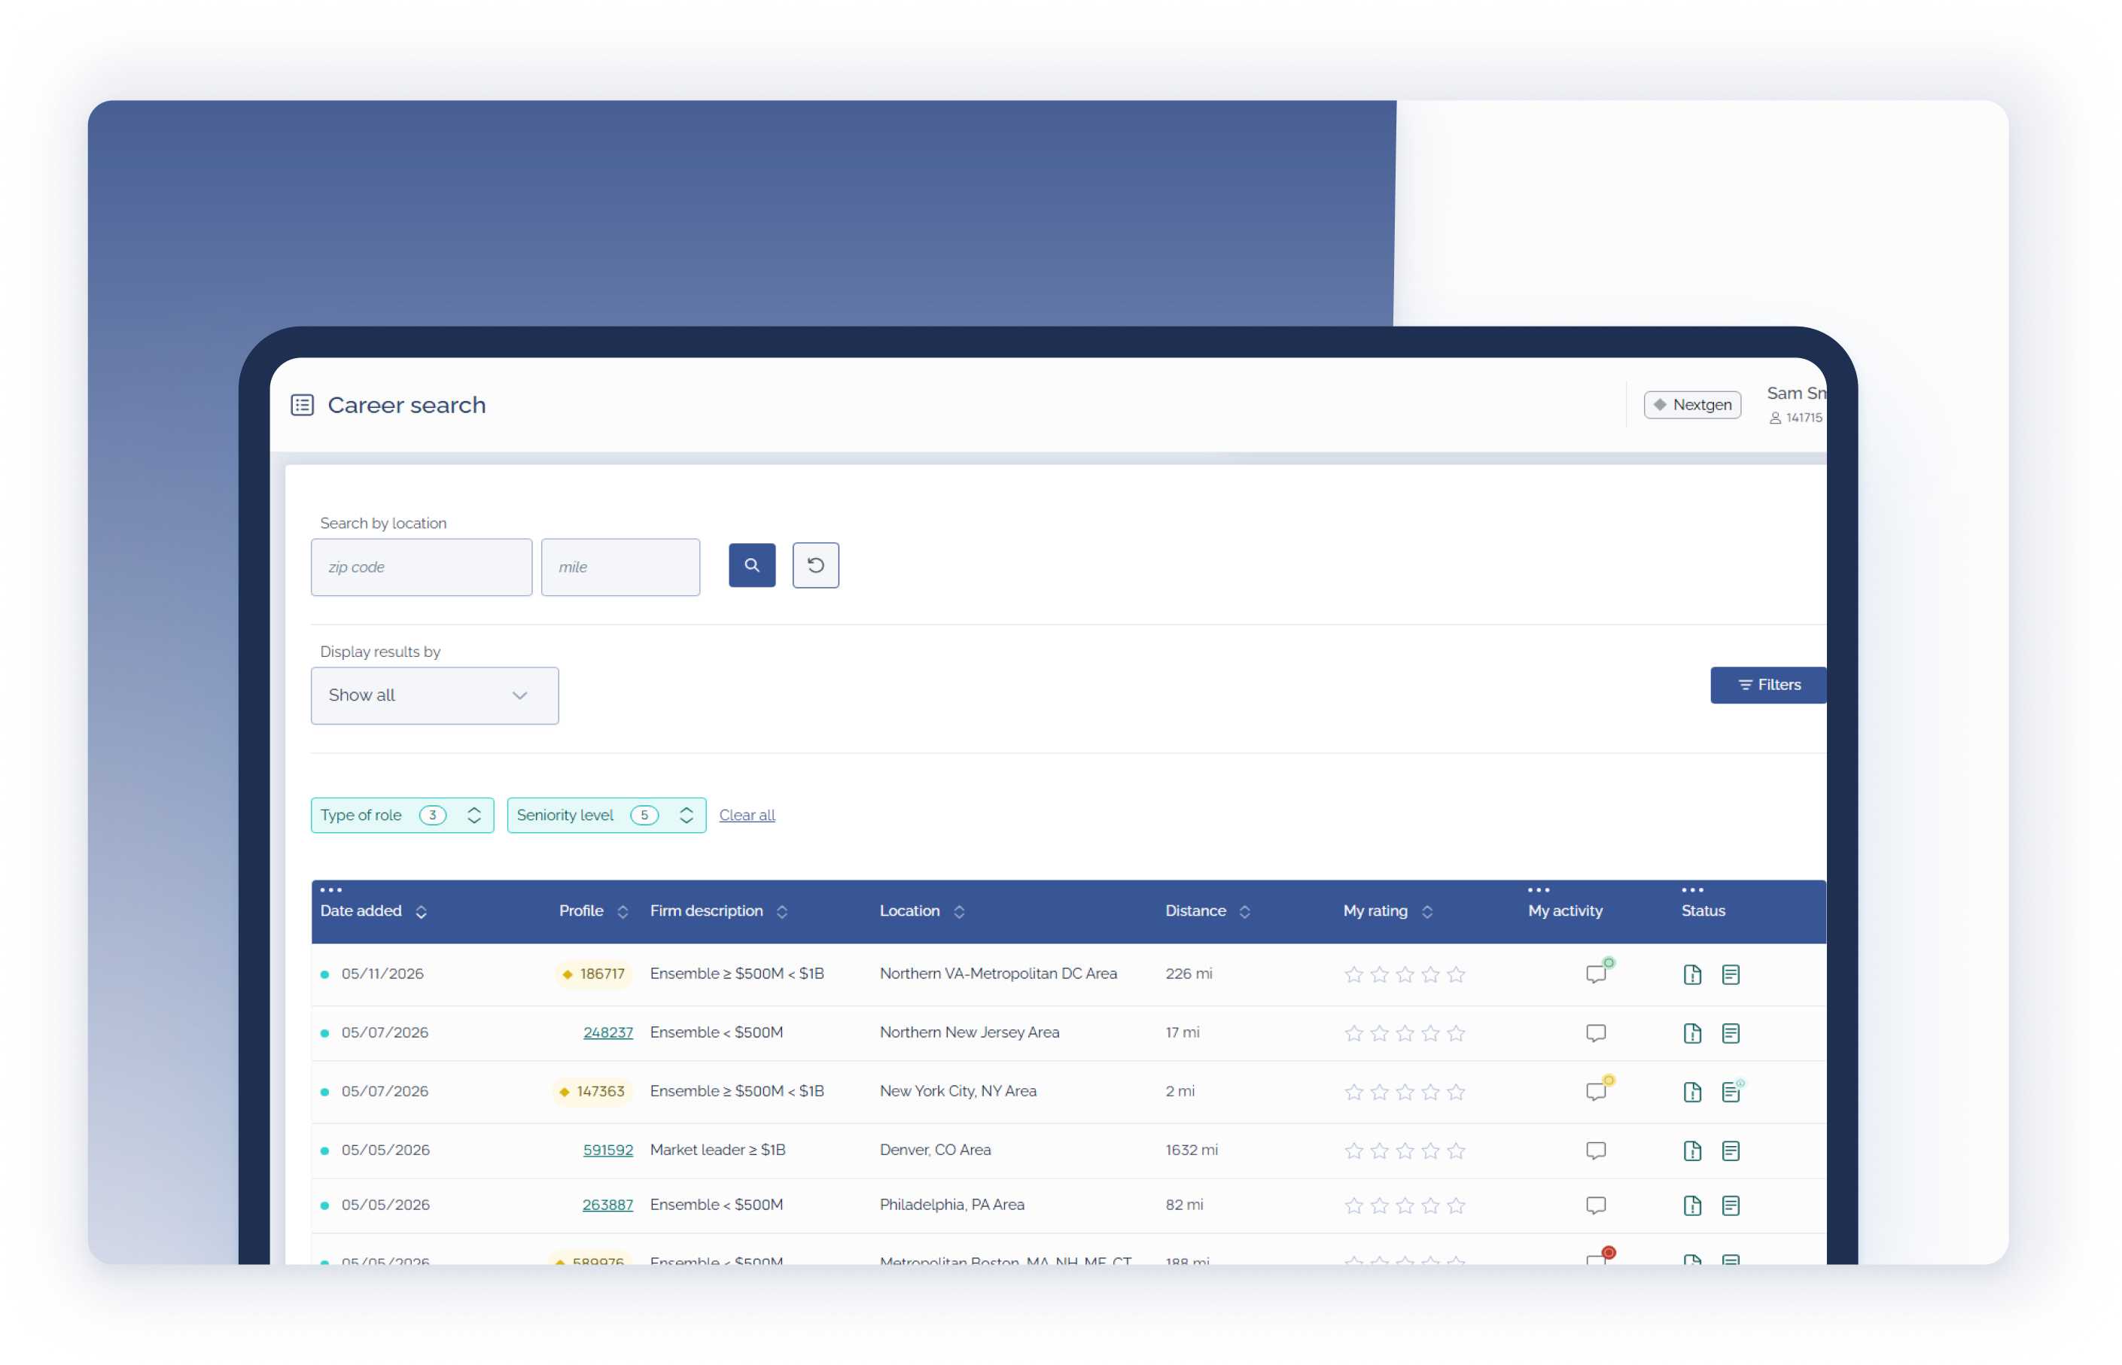This screenshot has height=1365, width=2122.
Task: Click notes list icon in 186717 row
Action: pos(1731,975)
